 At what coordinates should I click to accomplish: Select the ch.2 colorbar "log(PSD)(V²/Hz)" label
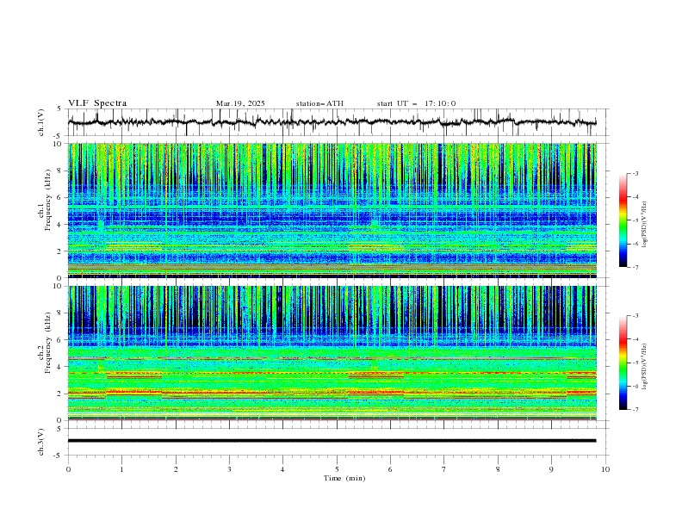click(645, 366)
